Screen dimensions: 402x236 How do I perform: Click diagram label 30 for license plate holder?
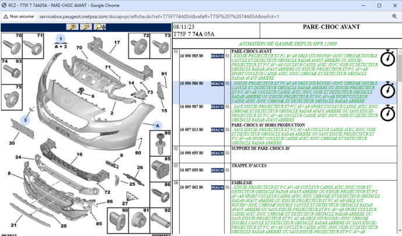(x=12, y=143)
